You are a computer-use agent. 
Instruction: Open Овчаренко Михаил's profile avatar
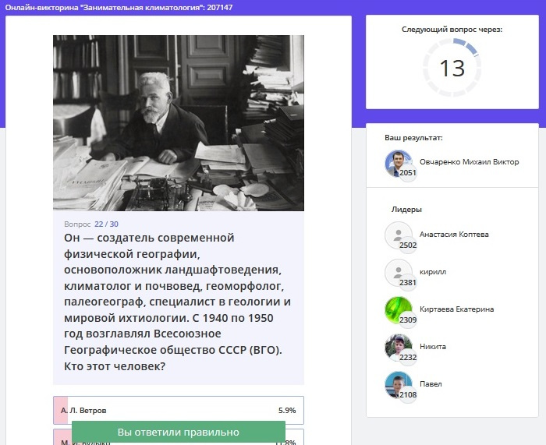pos(398,163)
